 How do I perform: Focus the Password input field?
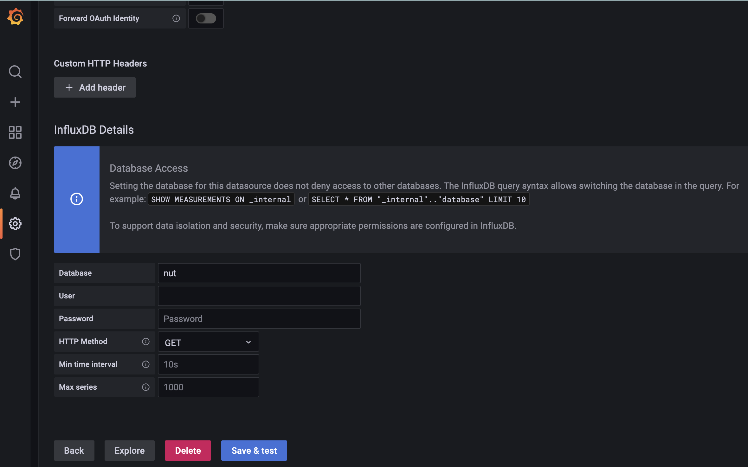point(259,319)
